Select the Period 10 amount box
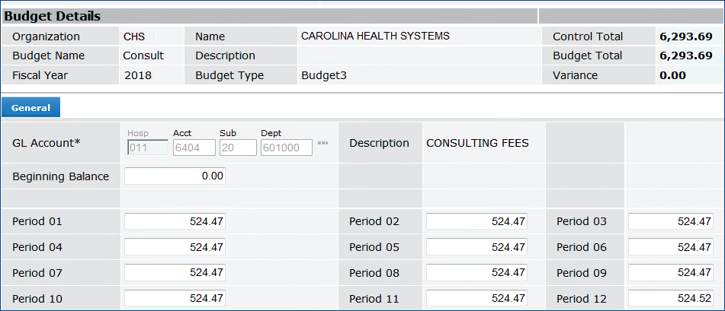Image resolution: width=725 pixels, height=311 pixels. (175, 299)
